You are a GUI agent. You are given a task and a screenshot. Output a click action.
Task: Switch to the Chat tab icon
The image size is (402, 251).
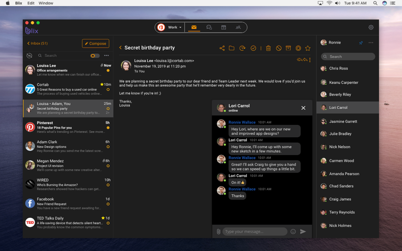tap(209, 27)
